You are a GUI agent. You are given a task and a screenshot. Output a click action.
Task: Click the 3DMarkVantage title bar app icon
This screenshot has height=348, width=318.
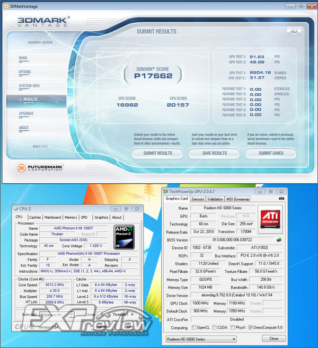coord(6,6)
